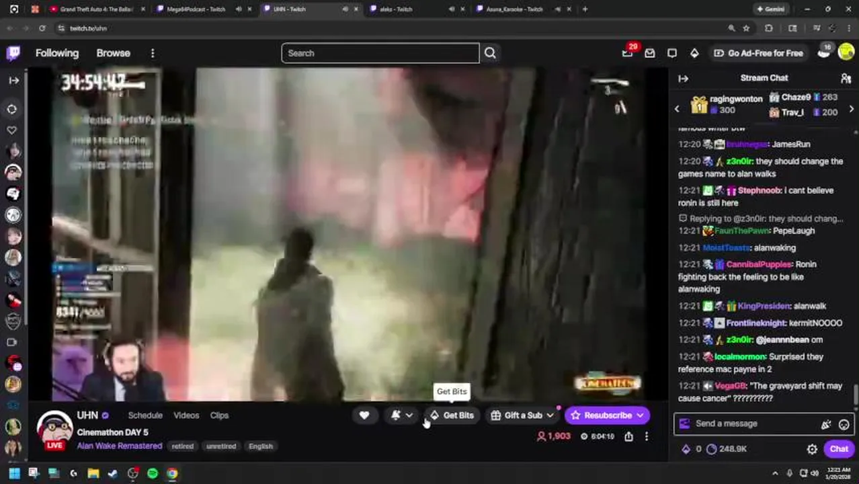
Task: Click Go Ad-Free for Free
Action: (x=758, y=53)
